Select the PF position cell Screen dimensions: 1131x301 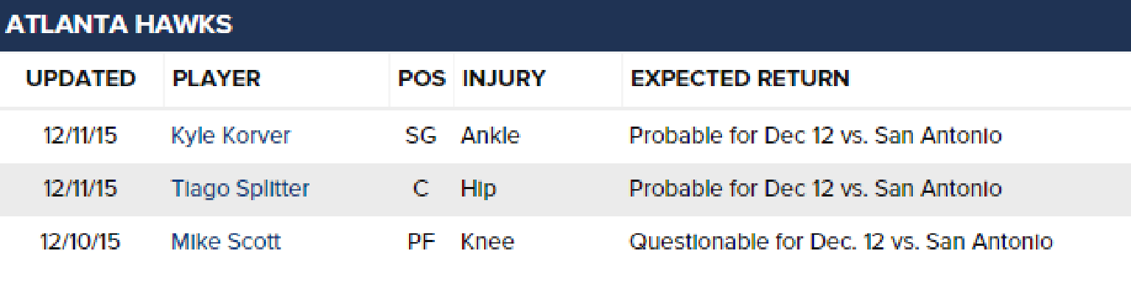click(x=422, y=242)
